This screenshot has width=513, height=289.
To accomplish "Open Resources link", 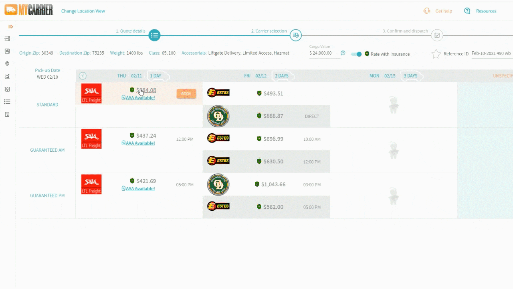I will [x=486, y=11].
